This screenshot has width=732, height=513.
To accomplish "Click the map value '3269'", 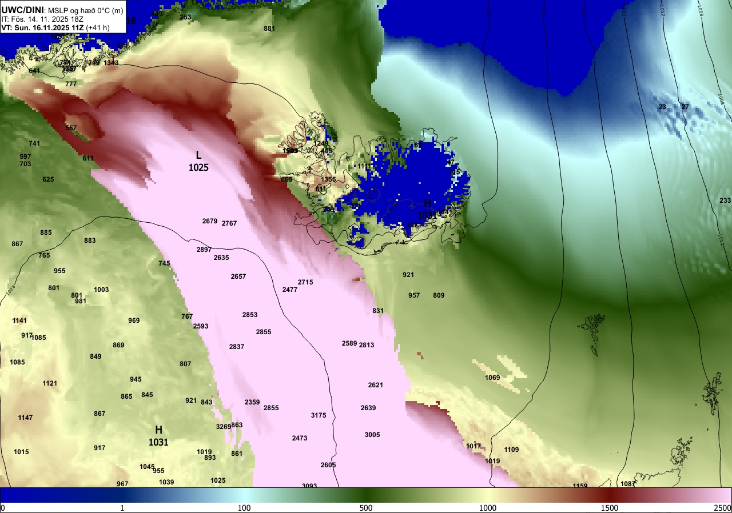I will click(x=223, y=427).
